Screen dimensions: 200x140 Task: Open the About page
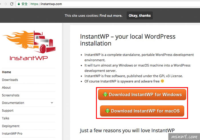click(6, 88)
